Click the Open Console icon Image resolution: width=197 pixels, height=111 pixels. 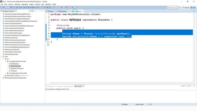[x=188, y=86]
